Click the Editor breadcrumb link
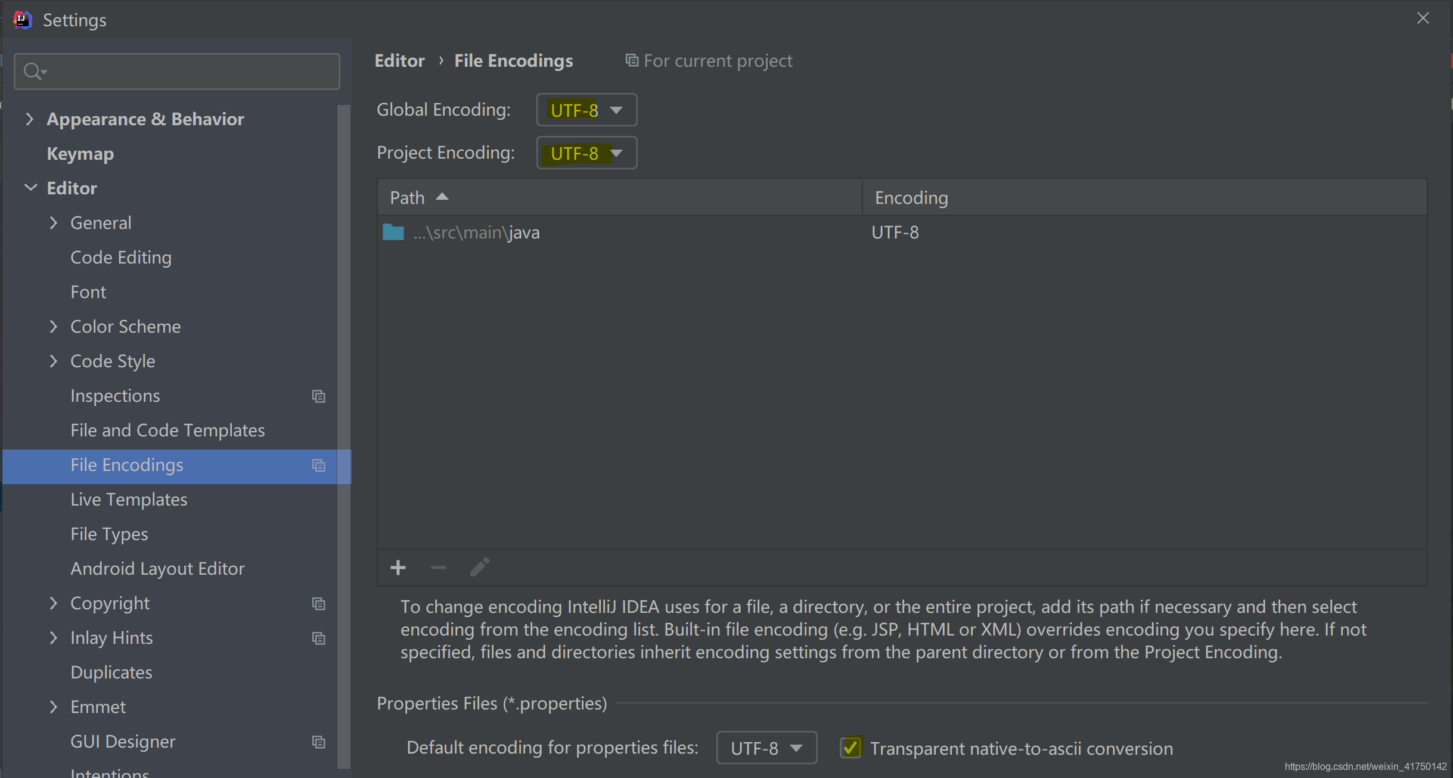 [399, 61]
